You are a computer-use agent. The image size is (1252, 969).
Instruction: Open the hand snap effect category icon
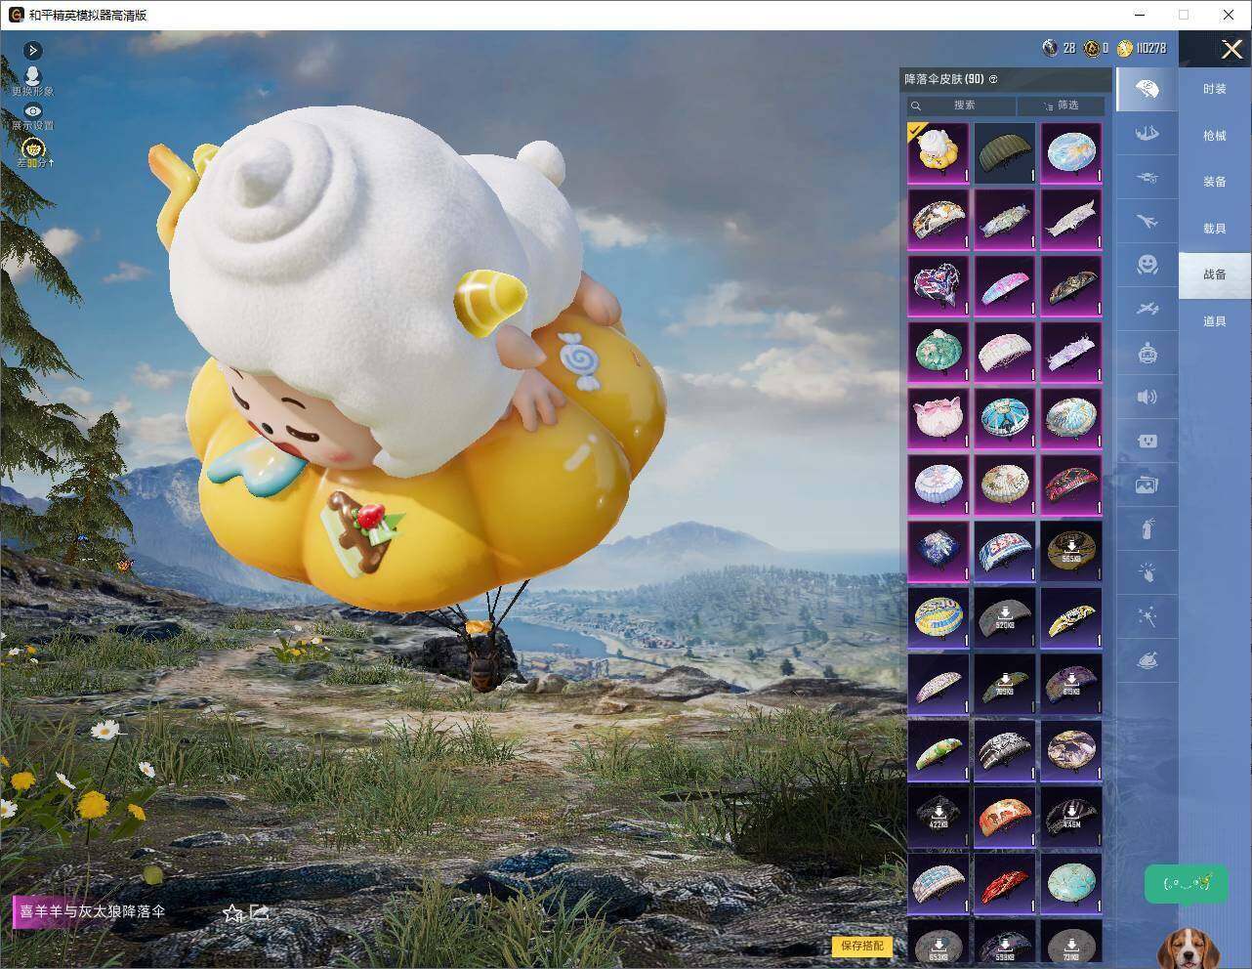1147,572
